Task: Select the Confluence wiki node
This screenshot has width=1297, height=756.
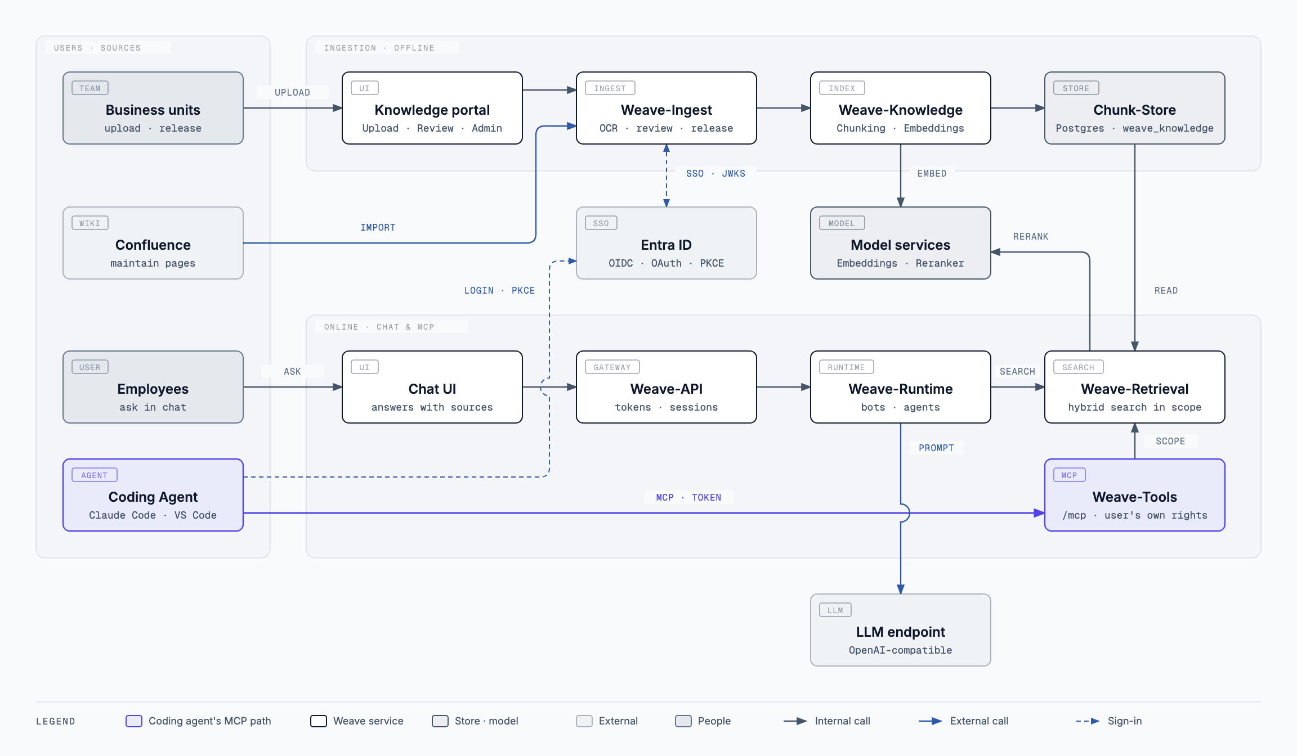Action: (x=153, y=243)
